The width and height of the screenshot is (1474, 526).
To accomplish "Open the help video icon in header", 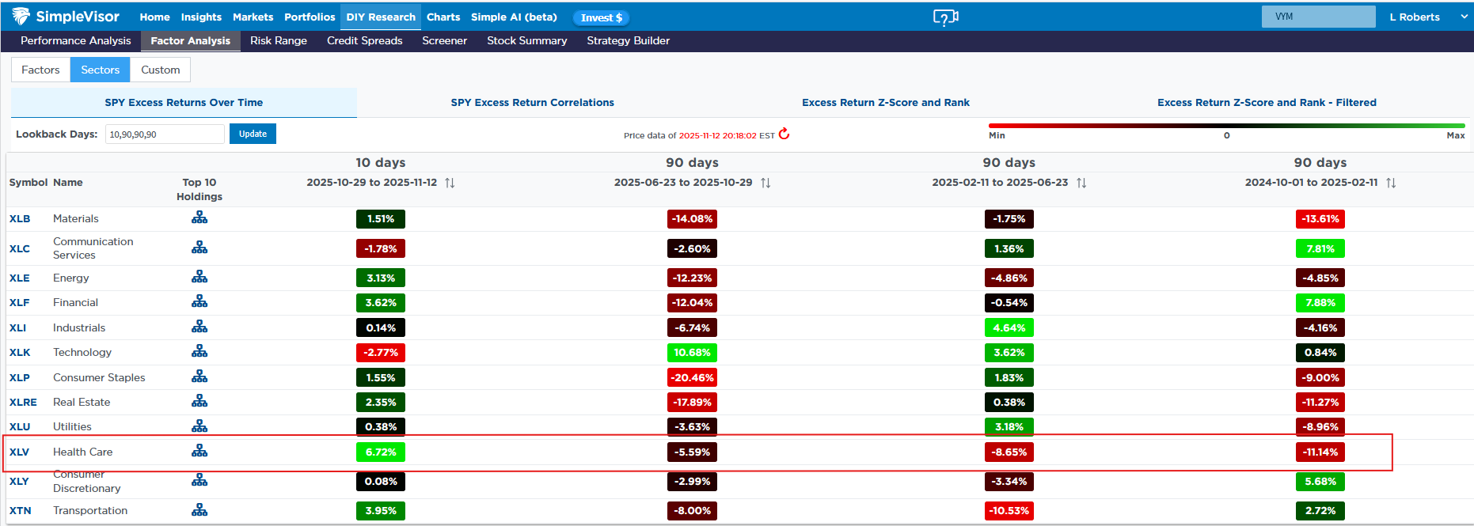I will 945,17.
